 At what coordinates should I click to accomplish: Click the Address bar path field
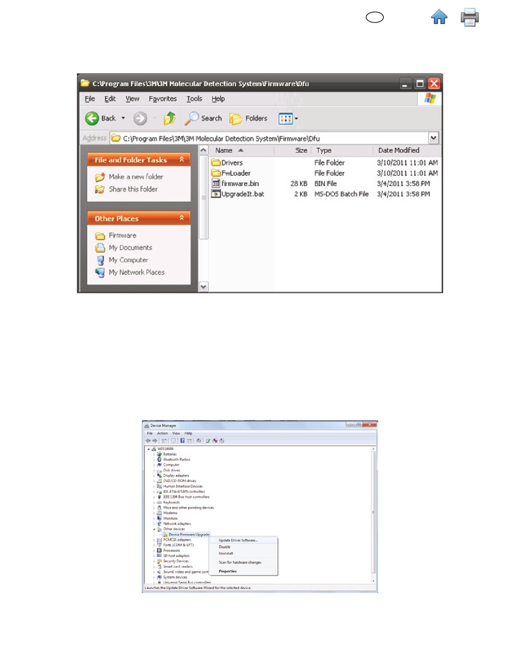269,138
